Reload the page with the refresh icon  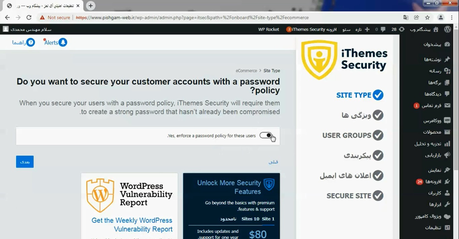[x=29, y=17]
